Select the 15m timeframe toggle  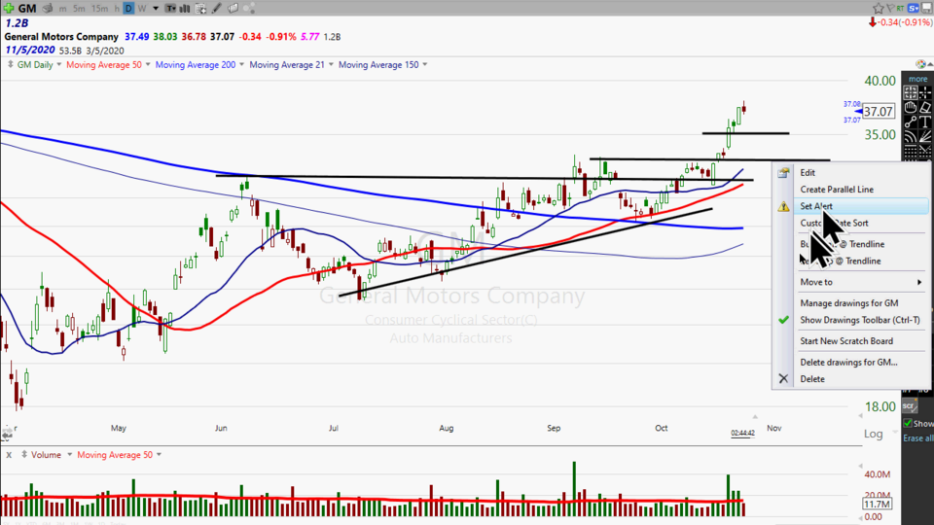point(100,9)
